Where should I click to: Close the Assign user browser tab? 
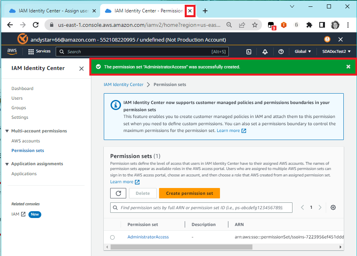(x=94, y=11)
